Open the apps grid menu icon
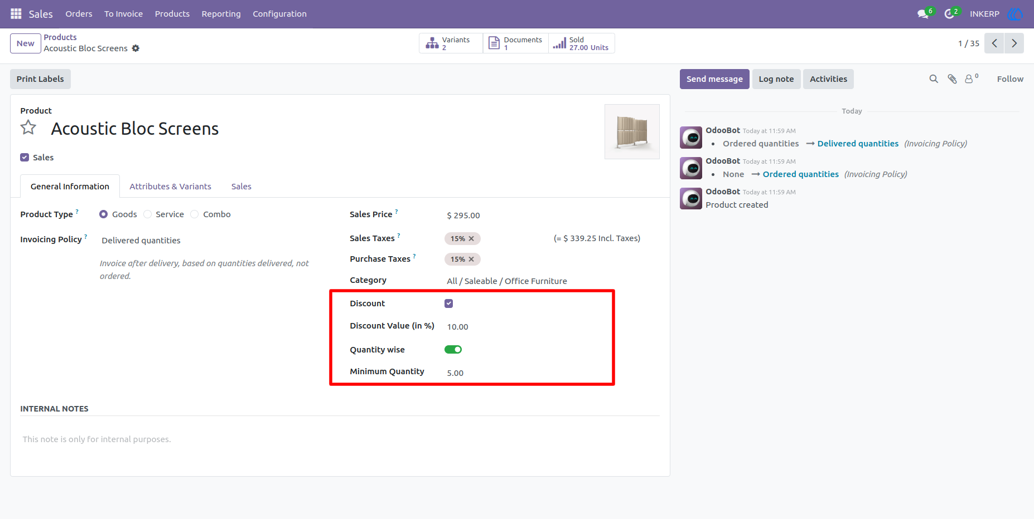This screenshot has height=519, width=1034. (x=16, y=13)
